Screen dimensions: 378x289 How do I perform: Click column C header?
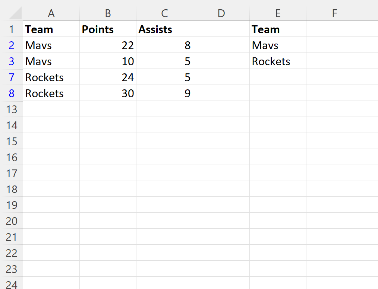point(164,13)
